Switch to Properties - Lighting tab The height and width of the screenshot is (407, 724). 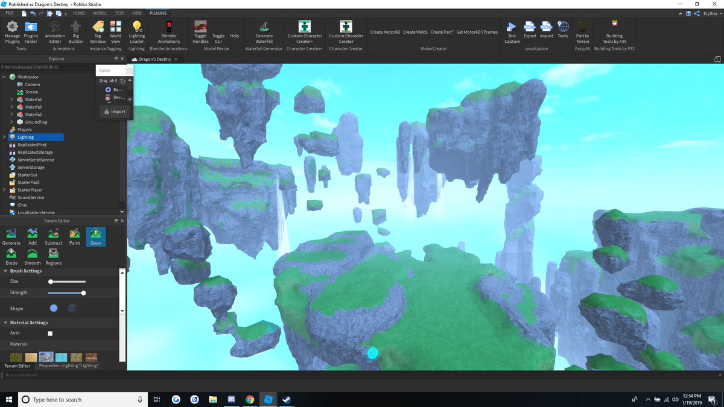point(68,366)
